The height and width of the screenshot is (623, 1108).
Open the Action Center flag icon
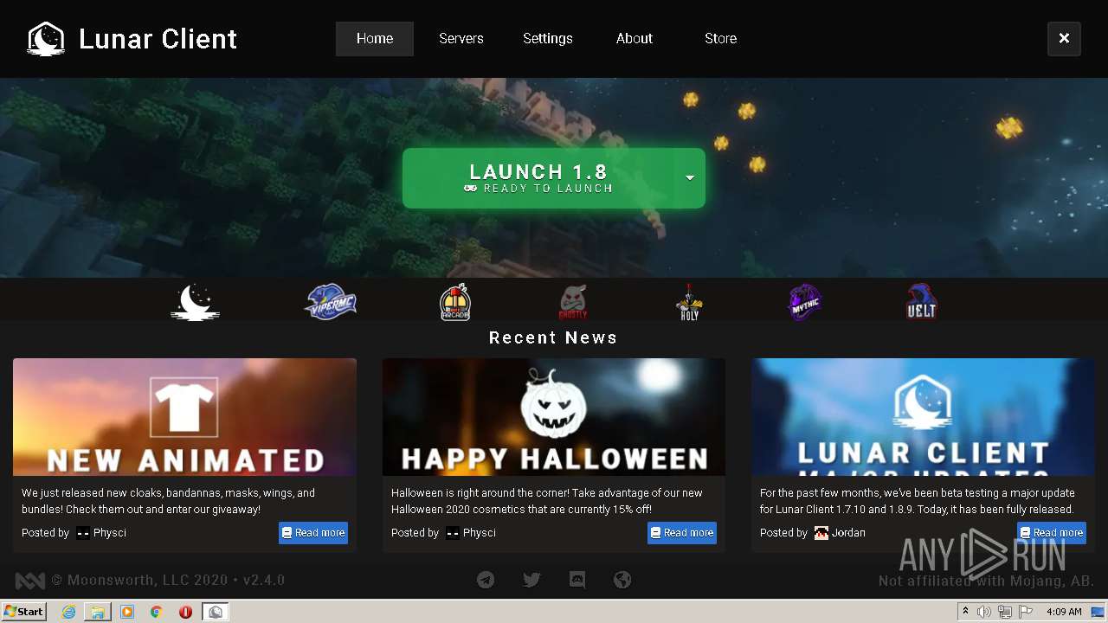click(1026, 612)
